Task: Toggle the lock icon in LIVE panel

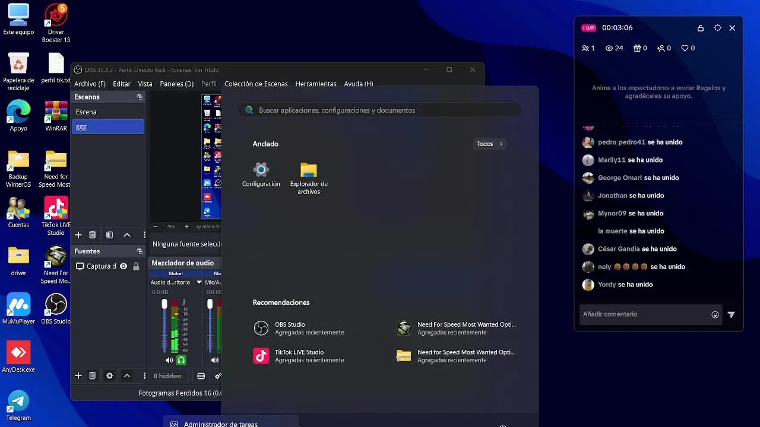Action: [x=701, y=28]
